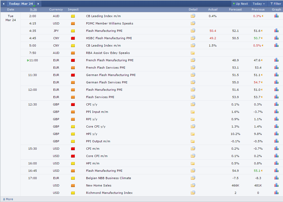The height and width of the screenshot is (202, 283).
Task: Click the Previous column header
Action: [258, 9]
